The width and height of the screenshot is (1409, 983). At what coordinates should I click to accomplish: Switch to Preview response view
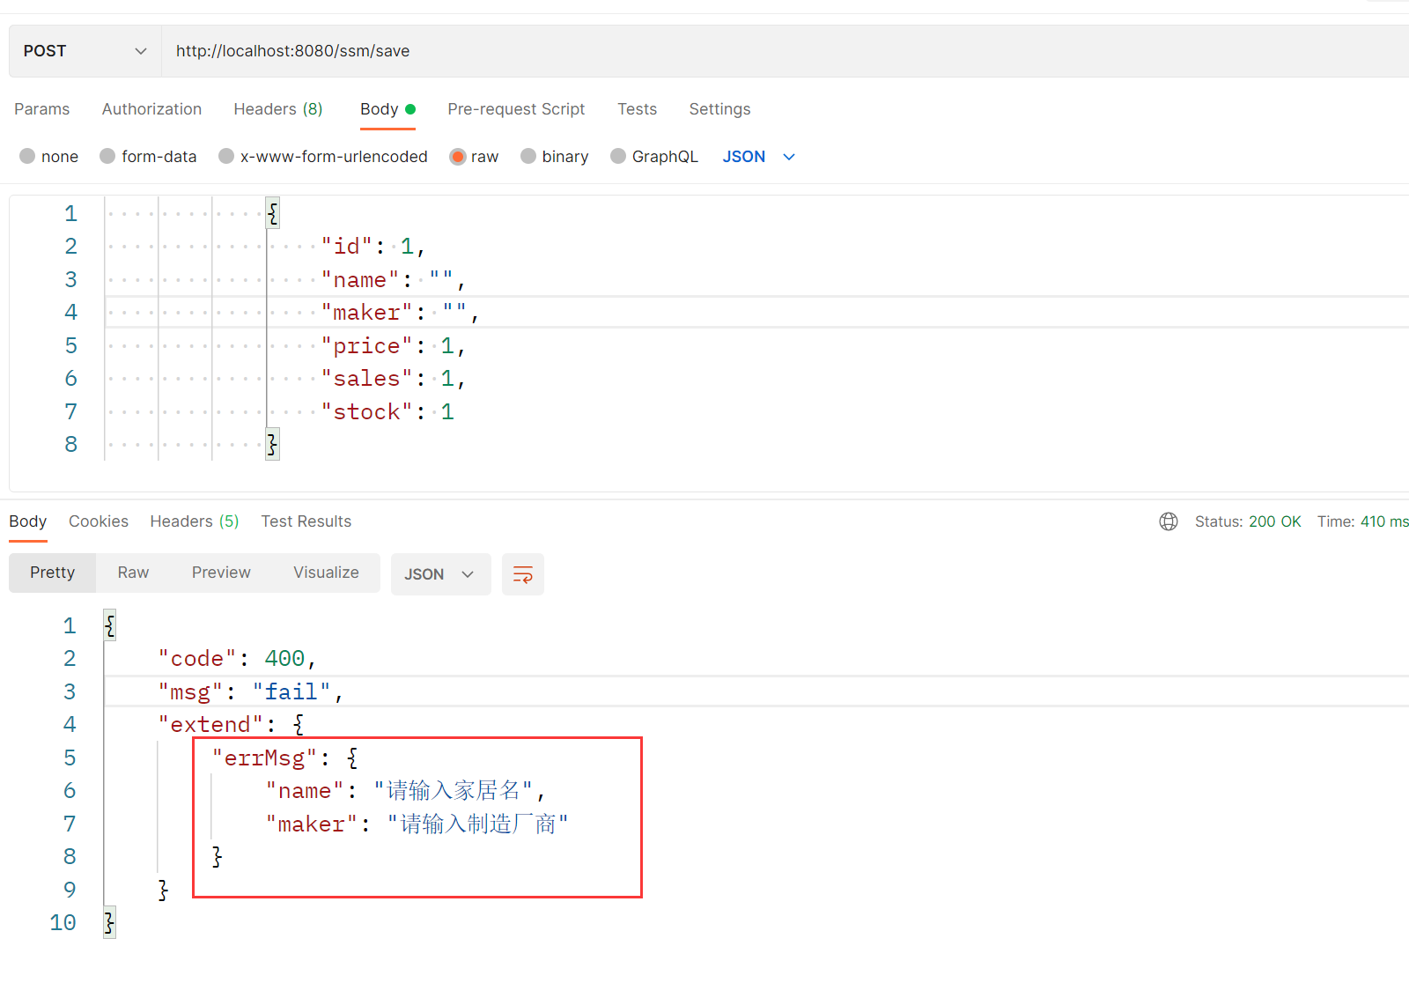click(x=221, y=573)
